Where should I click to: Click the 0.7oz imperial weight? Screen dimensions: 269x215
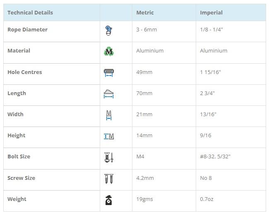[207, 199]
